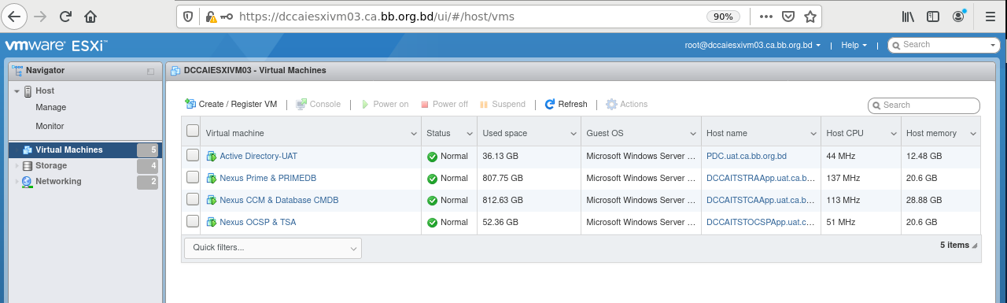
Task: Click the Refresh toolbar button
Action: (x=566, y=104)
